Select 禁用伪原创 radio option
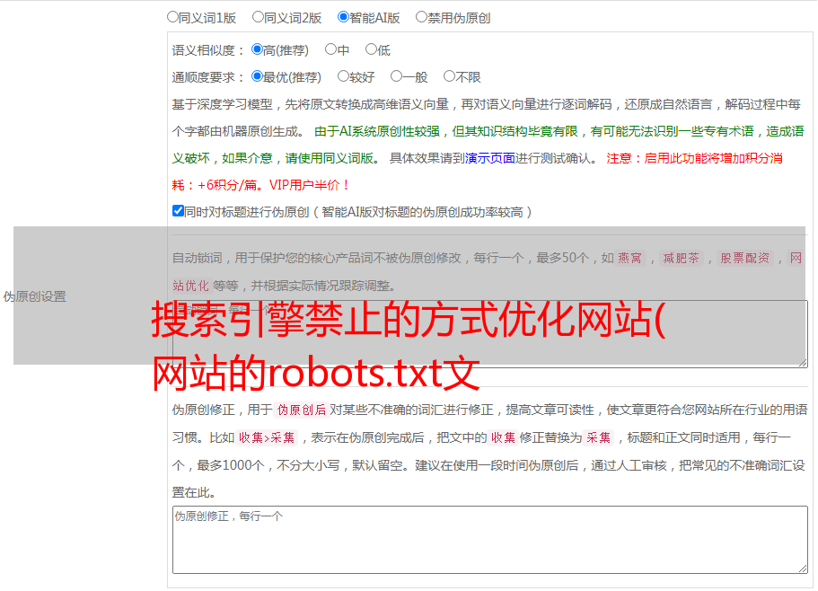The image size is (818, 591). (x=421, y=17)
